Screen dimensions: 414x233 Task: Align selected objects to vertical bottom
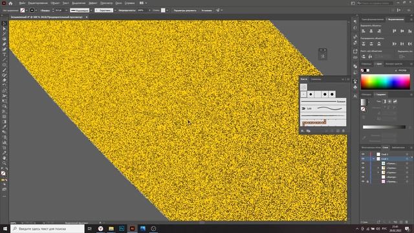(x=409, y=31)
